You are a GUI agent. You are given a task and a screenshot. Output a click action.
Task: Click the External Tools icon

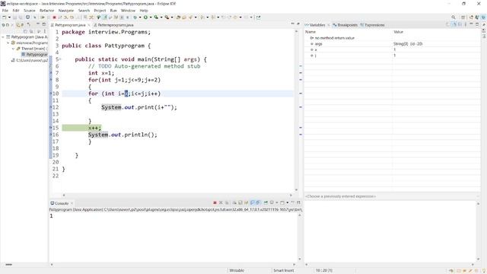(x=167, y=18)
